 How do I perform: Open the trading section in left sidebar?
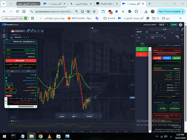click(4, 36)
